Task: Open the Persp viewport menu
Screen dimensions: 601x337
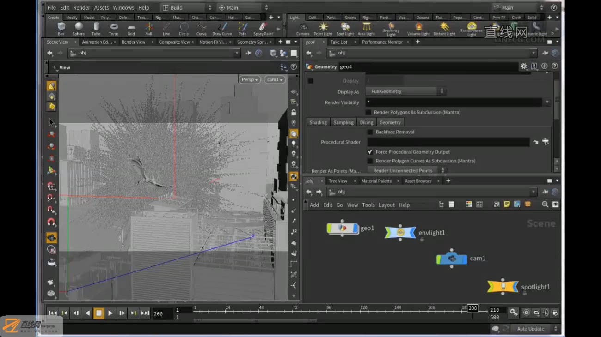Action: (x=250, y=79)
